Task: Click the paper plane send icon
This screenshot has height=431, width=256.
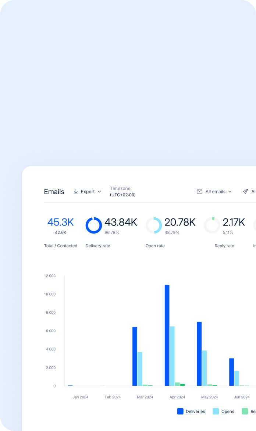Action: [x=245, y=192]
